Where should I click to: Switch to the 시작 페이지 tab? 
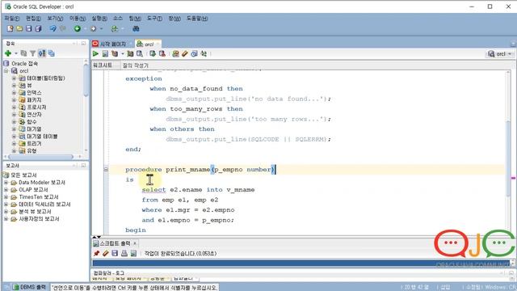tap(113, 44)
